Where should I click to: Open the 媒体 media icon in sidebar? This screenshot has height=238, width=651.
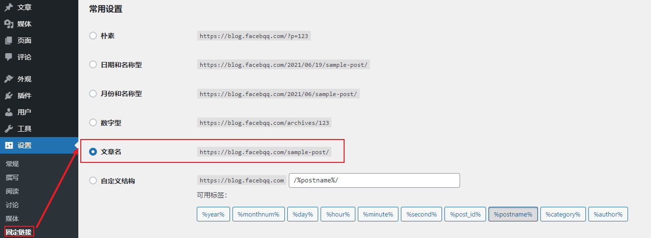click(x=9, y=24)
